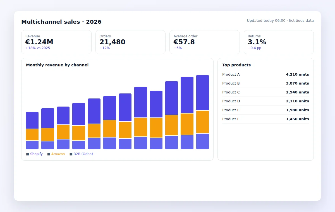Select the Product C row name
Screen dimensions: 335x212
[x=231, y=92]
